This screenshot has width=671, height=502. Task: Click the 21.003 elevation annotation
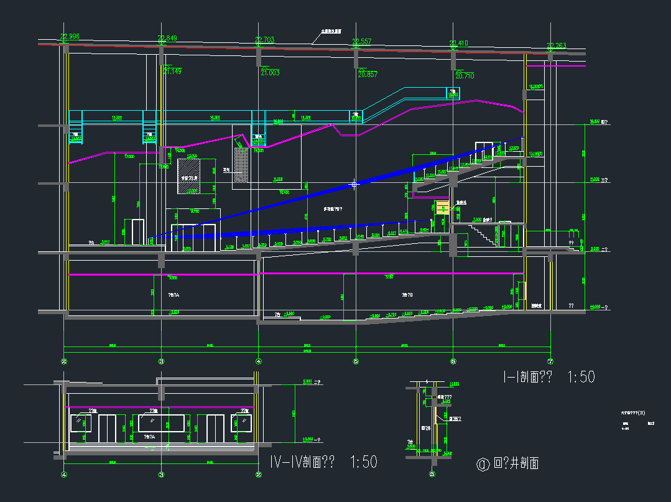pyautogui.click(x=270, y=73)
